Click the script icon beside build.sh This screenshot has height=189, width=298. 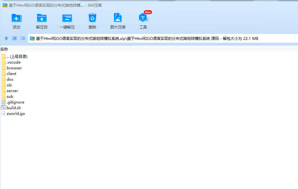[x=3, y=108]
